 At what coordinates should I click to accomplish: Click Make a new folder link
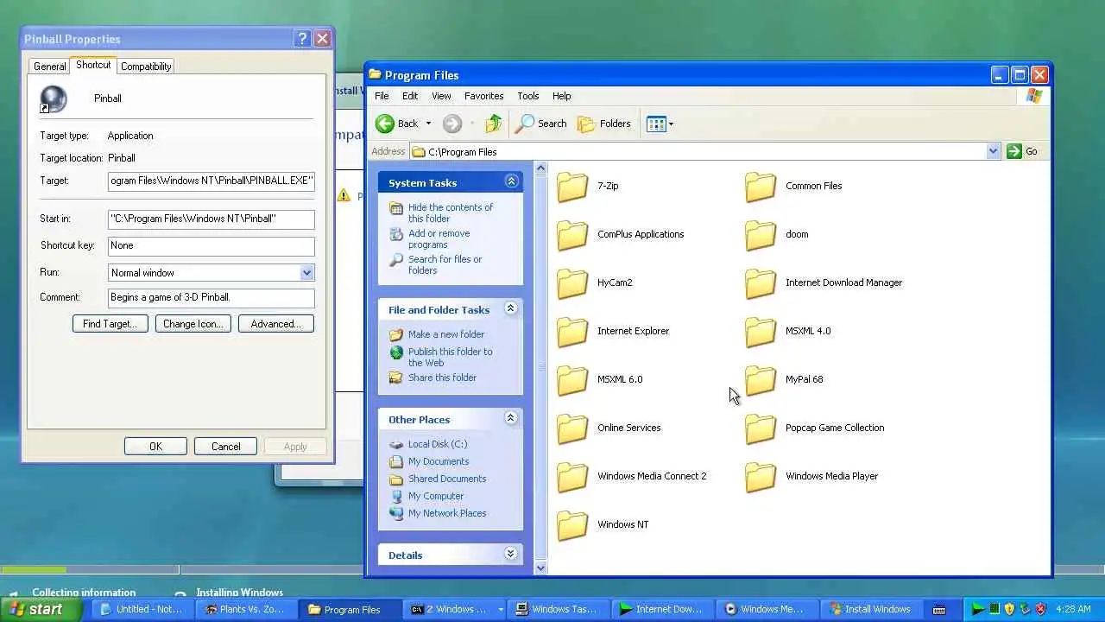point(445,334)
